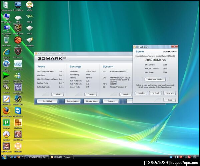
Task: Open HWMonitor from the desktop
Action: (x=30, y=42)
